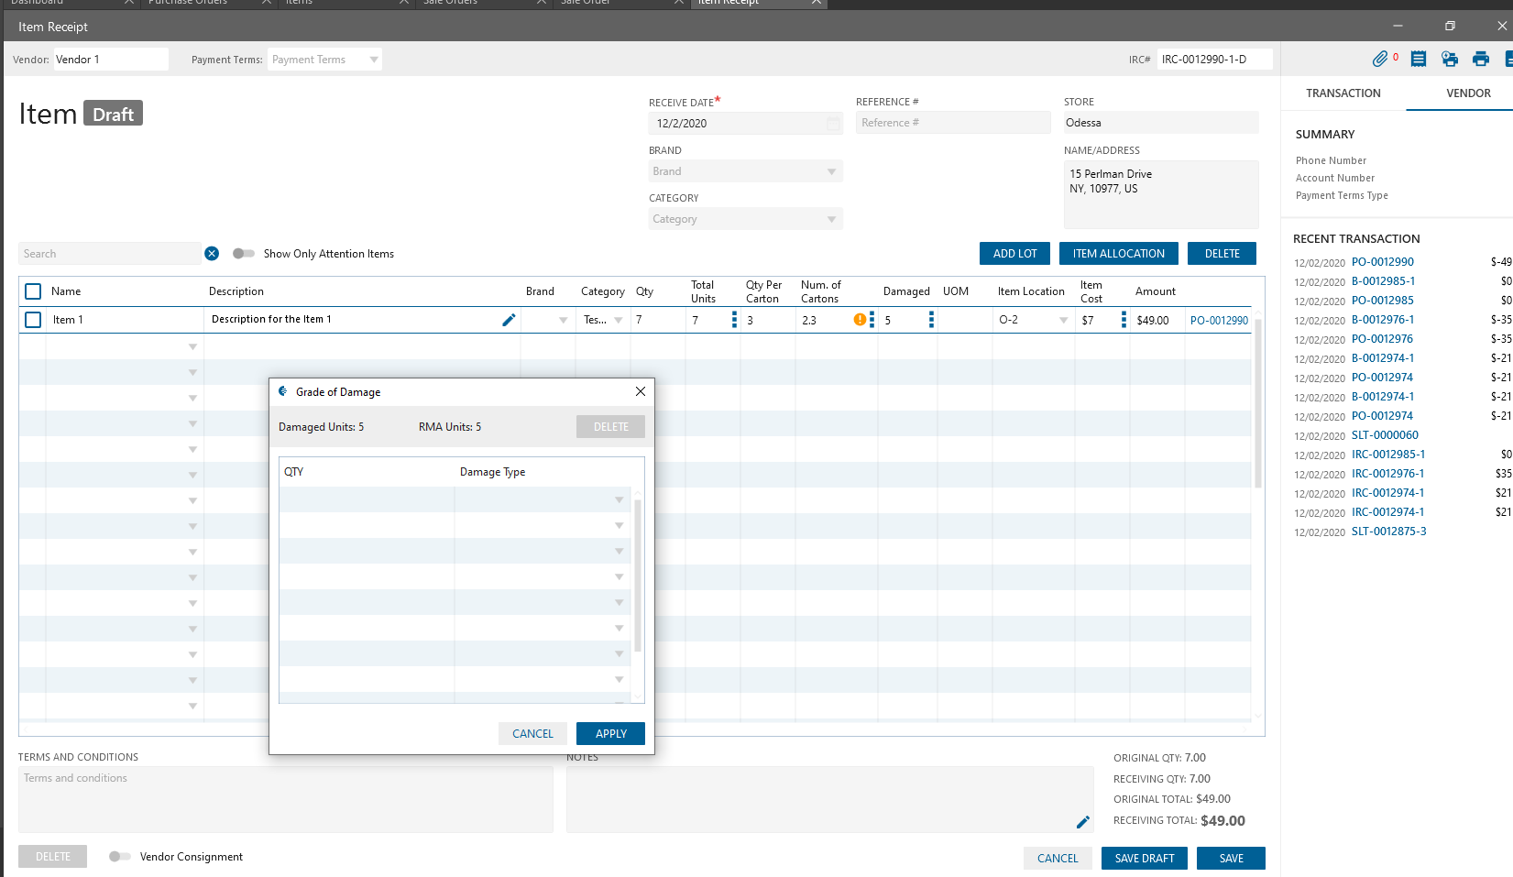Tick the select-all checkbox in table header
The image size is (1513, 877).
(33, 291)
